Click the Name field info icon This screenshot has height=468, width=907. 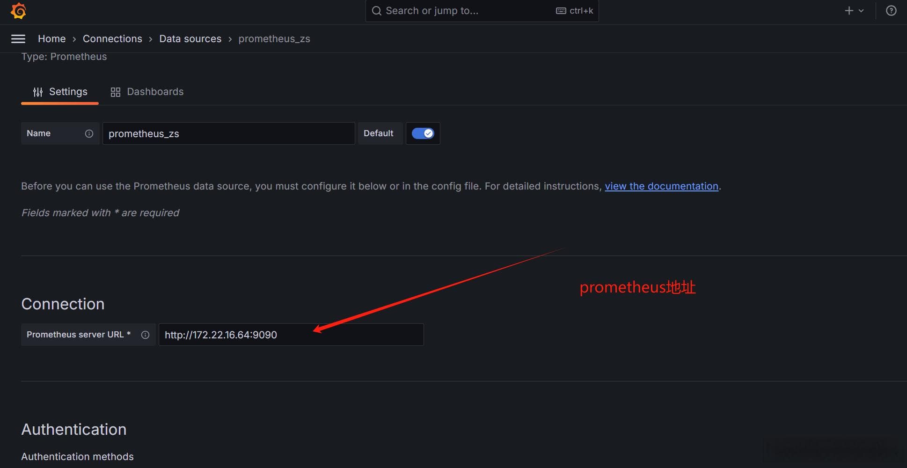click(x=89, y=134)
